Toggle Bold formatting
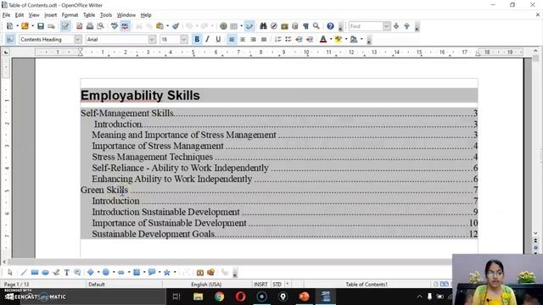 (x=197, y=39)
